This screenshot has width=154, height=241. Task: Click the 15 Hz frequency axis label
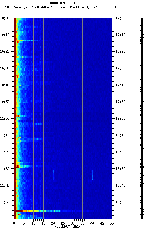coord(43,223)
